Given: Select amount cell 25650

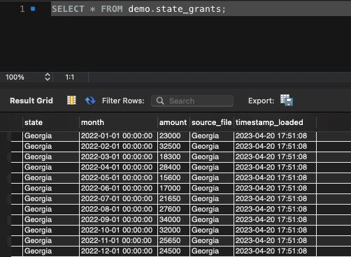Looking at the screenshot, I should [173, 241].
